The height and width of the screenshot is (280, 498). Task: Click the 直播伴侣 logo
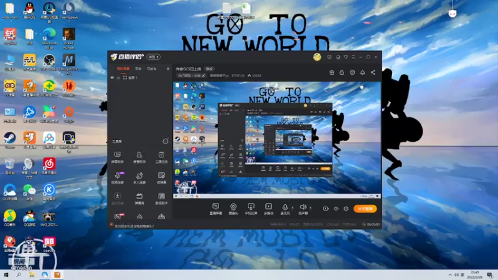coord(127,57)
